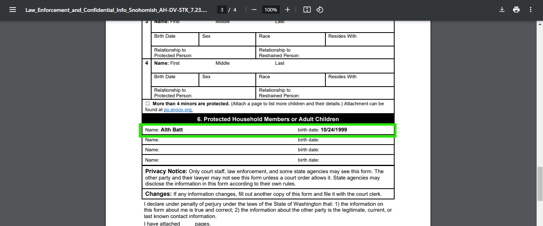Click minor 4 Resides With field

[360, 80]
